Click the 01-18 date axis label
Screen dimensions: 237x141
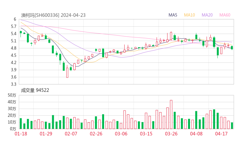(x=21, y=134)
